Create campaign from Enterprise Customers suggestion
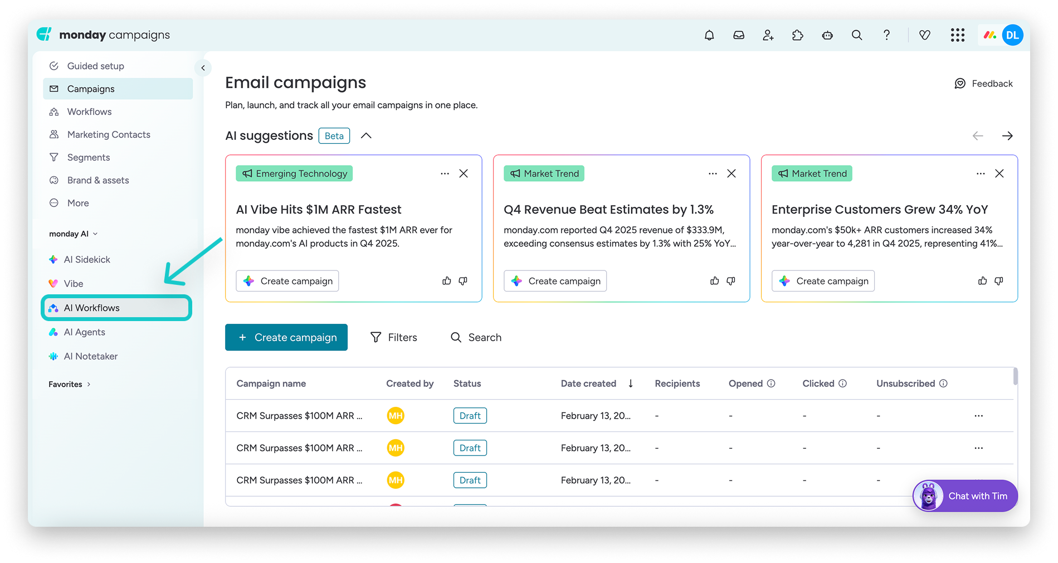The image size is (1058, 563). [823, 281]
